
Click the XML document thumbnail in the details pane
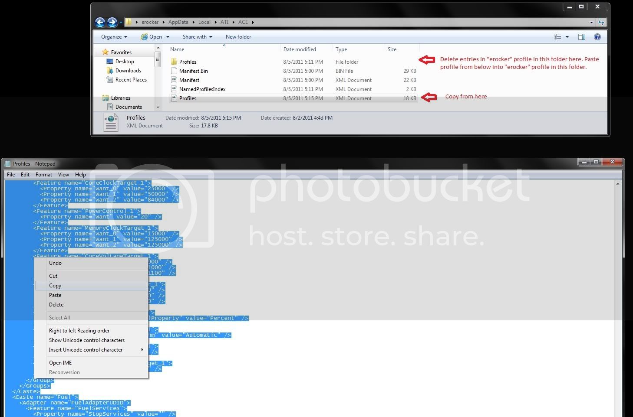111,122
